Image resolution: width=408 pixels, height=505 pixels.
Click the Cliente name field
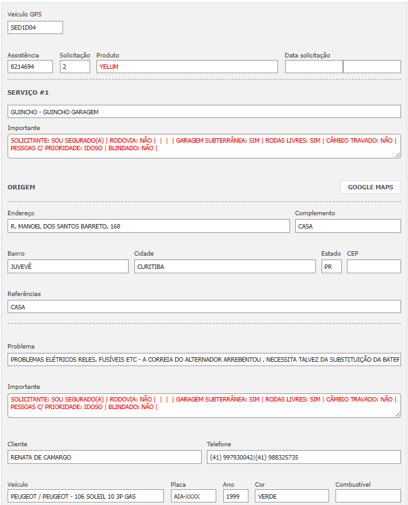104,457
